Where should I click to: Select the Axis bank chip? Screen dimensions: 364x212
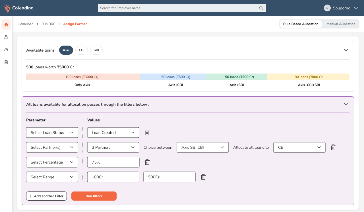(x=66, y=50)
